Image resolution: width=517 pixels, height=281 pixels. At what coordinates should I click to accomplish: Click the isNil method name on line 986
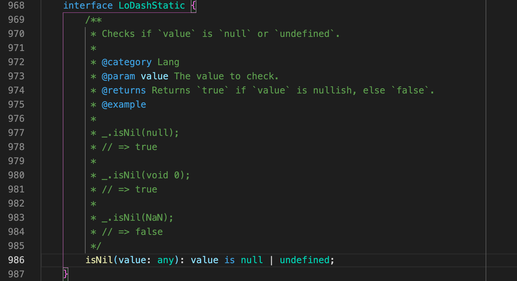pyautogui.click(x=99, y=260)
